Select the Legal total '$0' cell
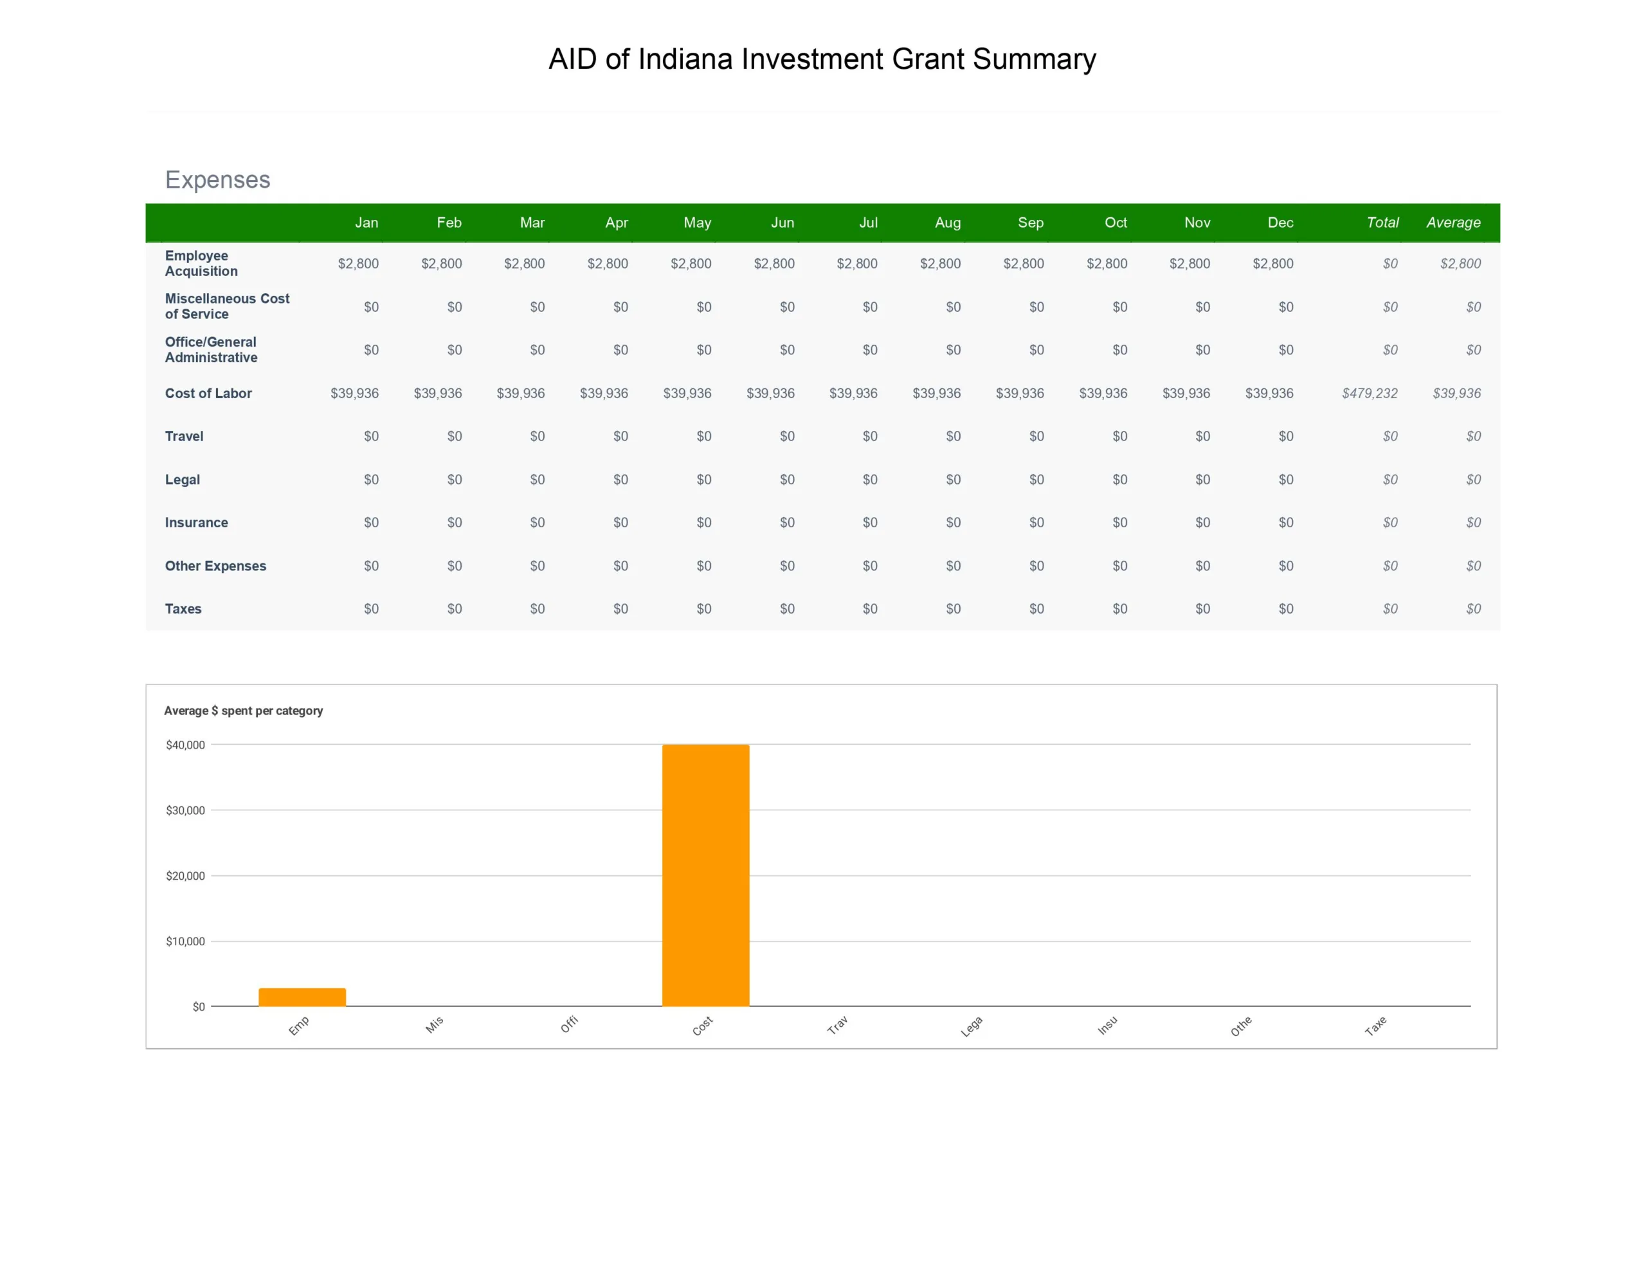Screen dimensions: 1646x1272 pos(1389,480)
